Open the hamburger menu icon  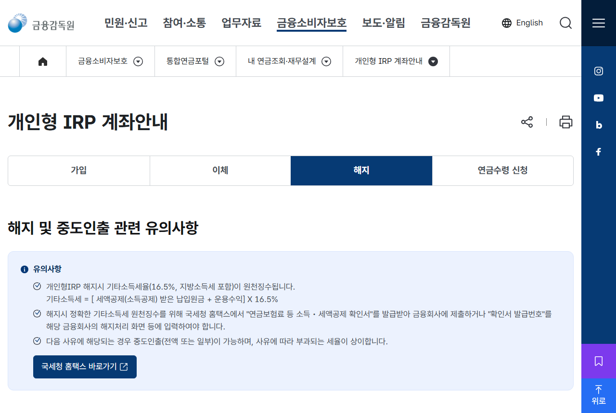599,23
